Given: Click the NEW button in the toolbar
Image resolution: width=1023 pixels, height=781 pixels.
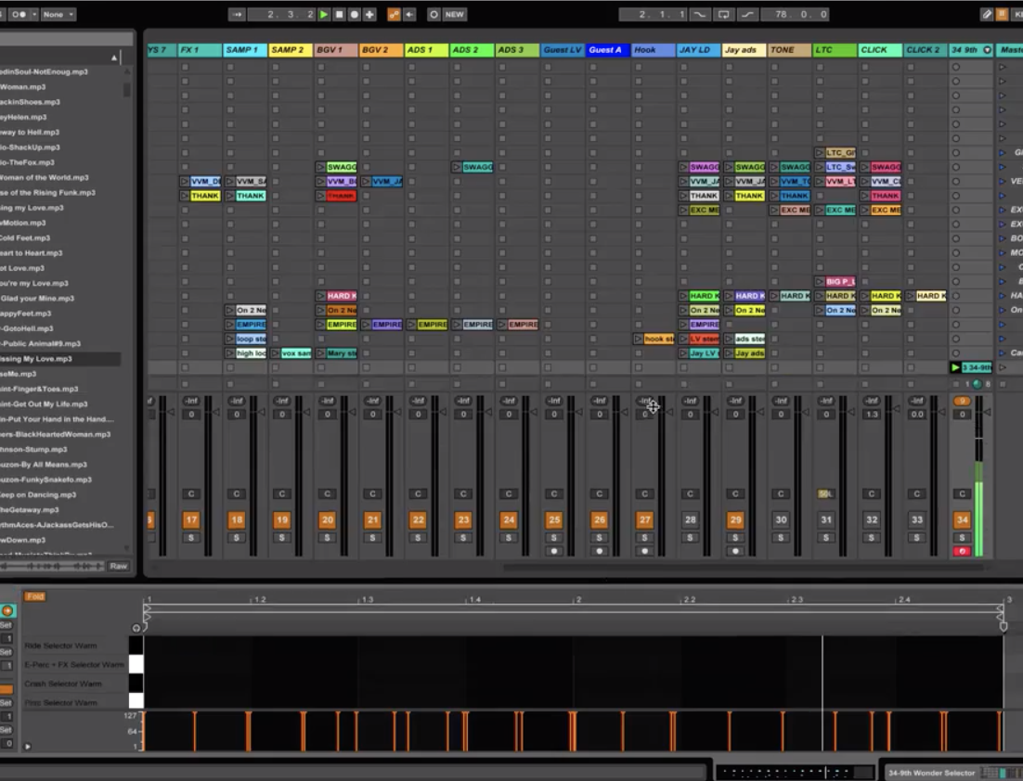Looking at the screenshot, I should [454, 15].
